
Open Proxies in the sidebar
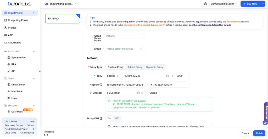12,28
